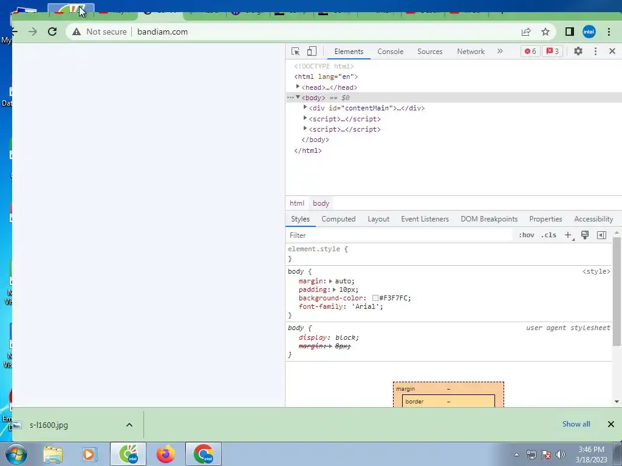Toggle the .cls element classes pane
The height and width of the screenshot is (466, 622).
[549, 235]
